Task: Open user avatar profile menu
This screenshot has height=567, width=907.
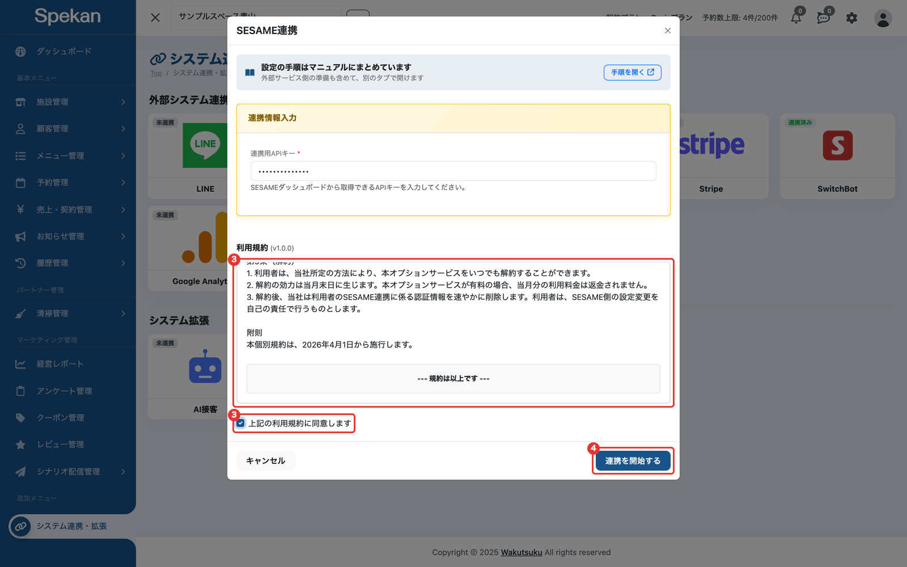Action: (x=883, y=18)
